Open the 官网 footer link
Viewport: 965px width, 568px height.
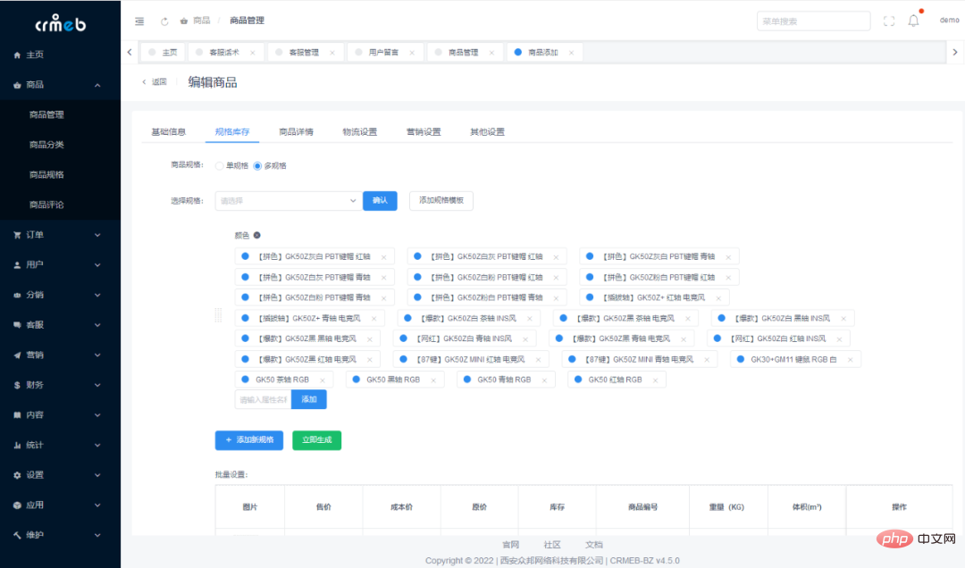click(511, 545)
